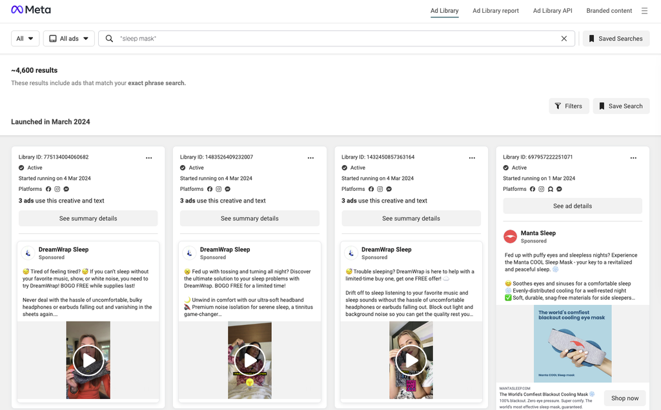See summary details for ad 775134004060682

88,219
